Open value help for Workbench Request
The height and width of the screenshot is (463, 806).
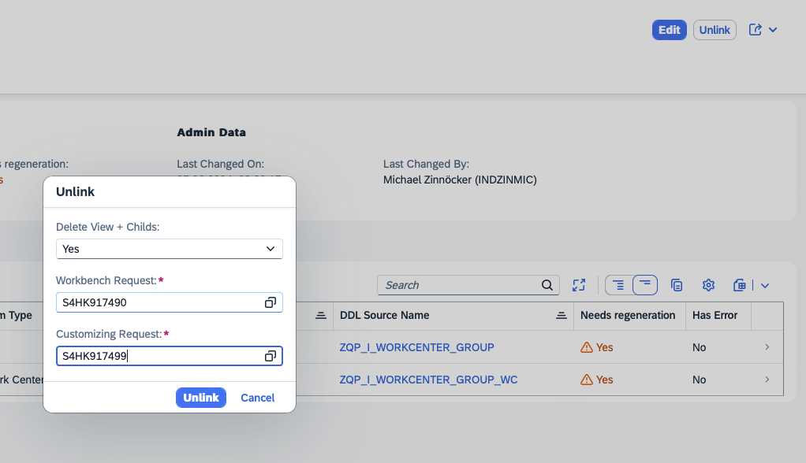tap(271, 302)
